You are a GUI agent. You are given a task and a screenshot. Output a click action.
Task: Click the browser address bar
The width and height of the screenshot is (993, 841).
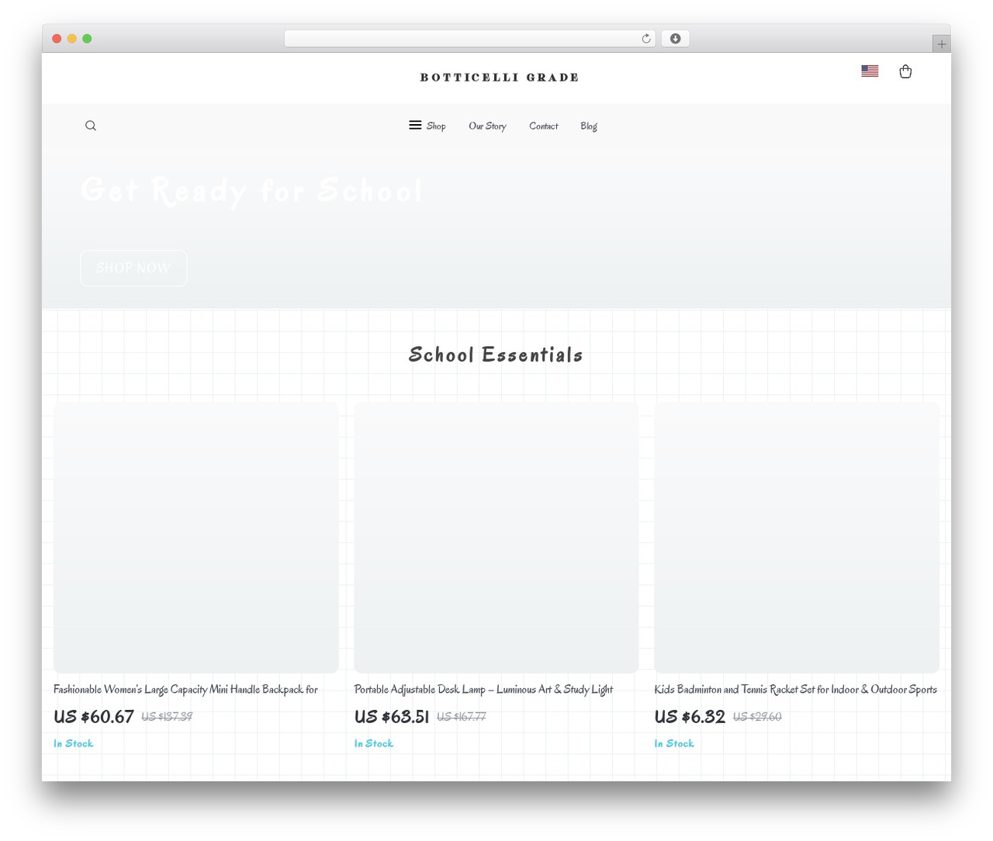[x=470, y=39]
